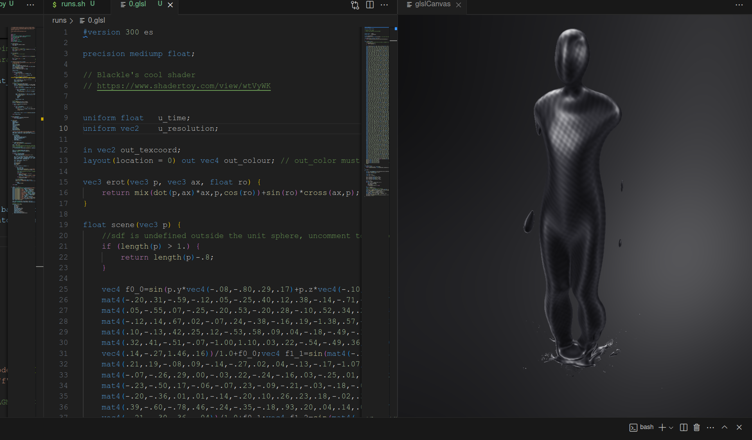Open the runs.sh editor tab

pos(73,4)
